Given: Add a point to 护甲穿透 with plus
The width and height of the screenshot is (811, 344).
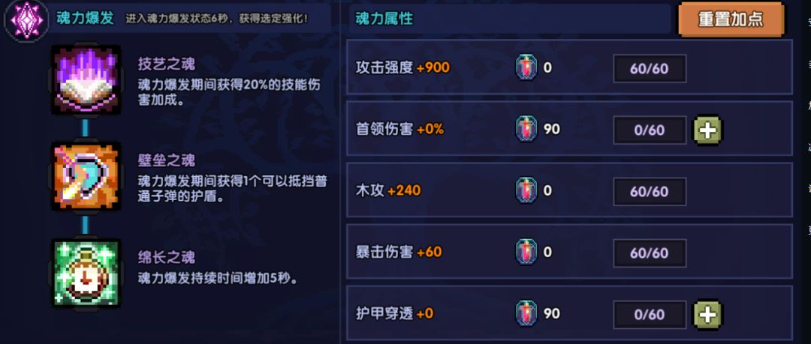Looking at the screenshot, I should tap(707, 314).
